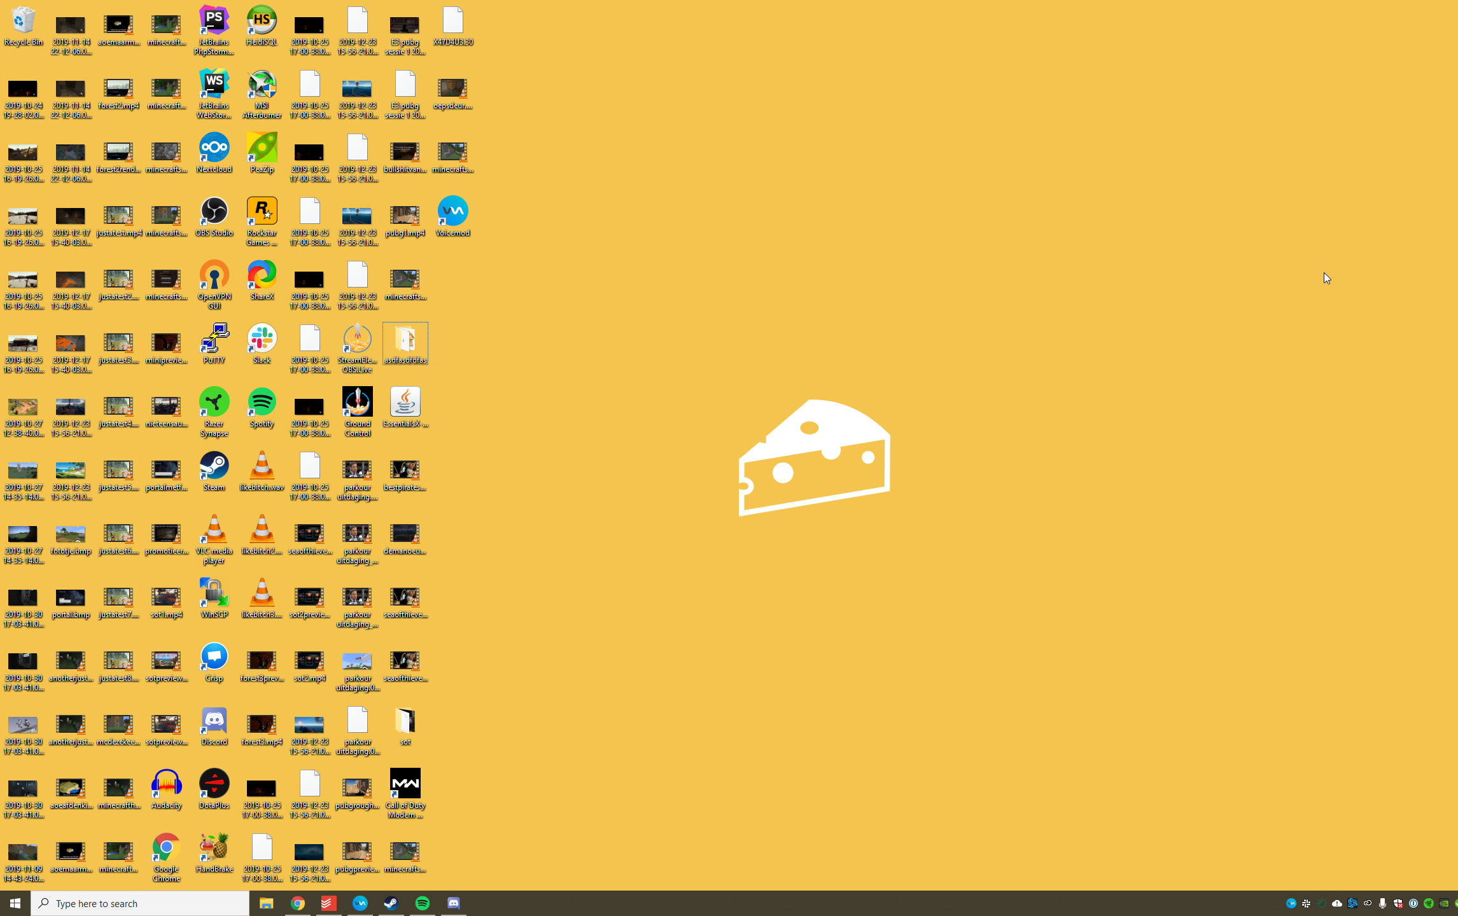Open the WinSCP desktop shortcut
Viewport: 1458px width, 916px height.
coord(214,593)
